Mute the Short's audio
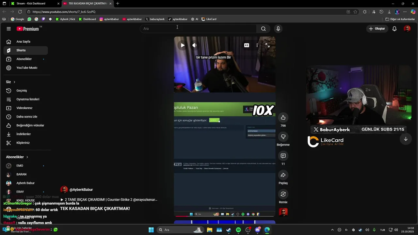This screenshot has height=235, width=418. (194, 45)
